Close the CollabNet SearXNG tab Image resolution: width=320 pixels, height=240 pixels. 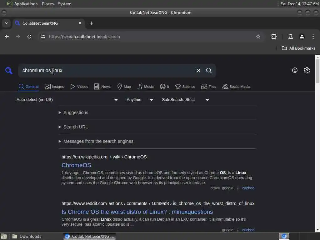(80, 23)
